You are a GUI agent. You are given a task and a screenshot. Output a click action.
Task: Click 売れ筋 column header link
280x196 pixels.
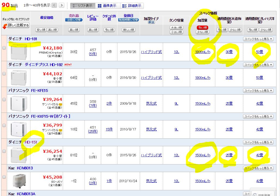pyautogui.click(x=74, y=16)
